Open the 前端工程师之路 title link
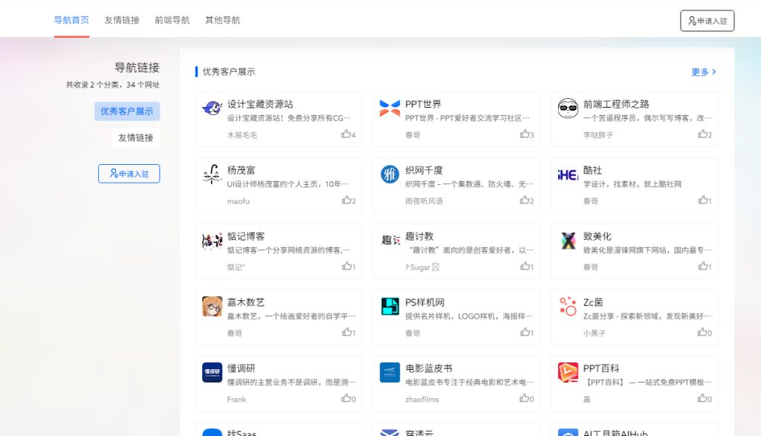The height and width of the screenshot is (436, 761). 616,104
